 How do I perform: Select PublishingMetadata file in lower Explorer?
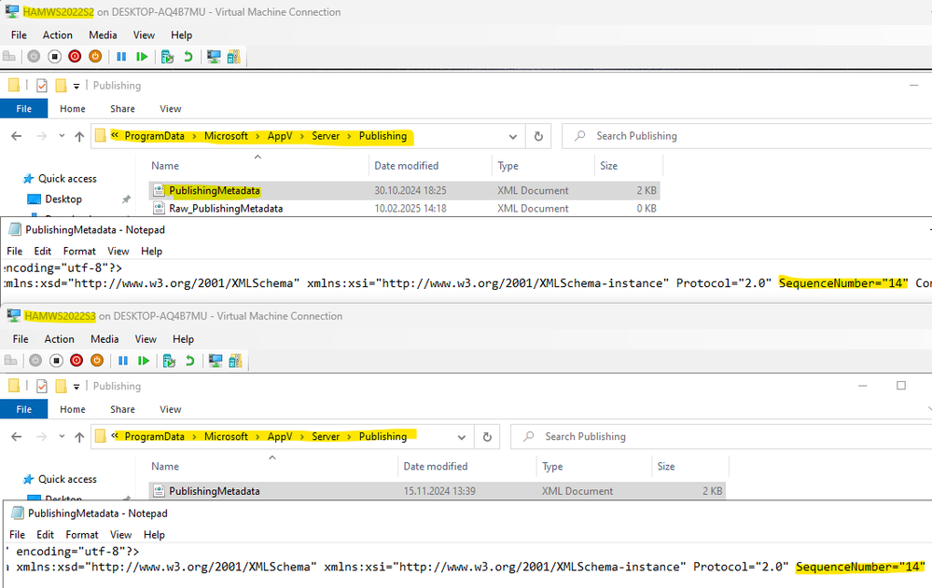coord(215,491)
